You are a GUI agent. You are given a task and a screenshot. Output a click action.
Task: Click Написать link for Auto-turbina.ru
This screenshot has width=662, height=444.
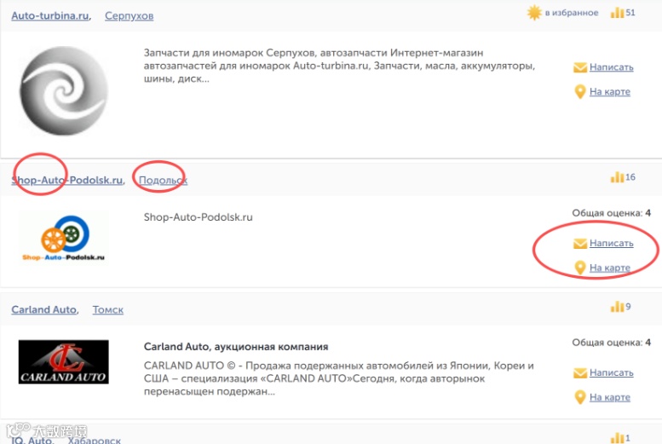coord(612,67)
